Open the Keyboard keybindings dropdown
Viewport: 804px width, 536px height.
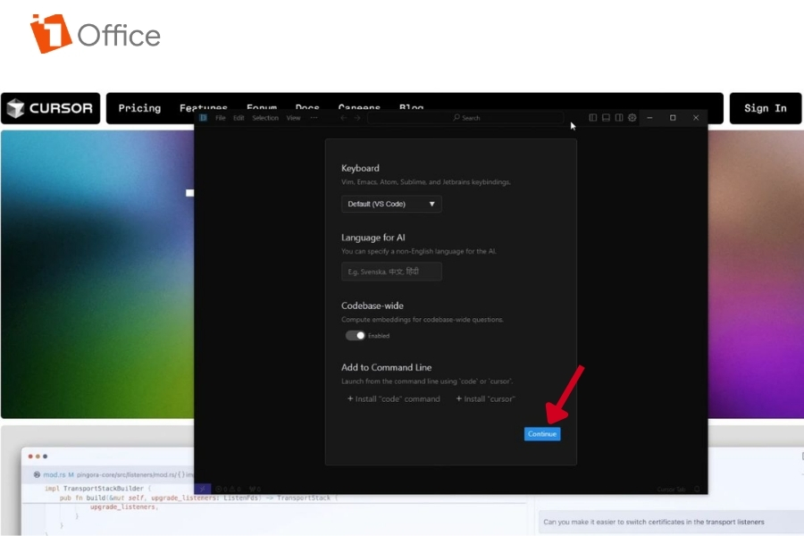coord(391,205)
